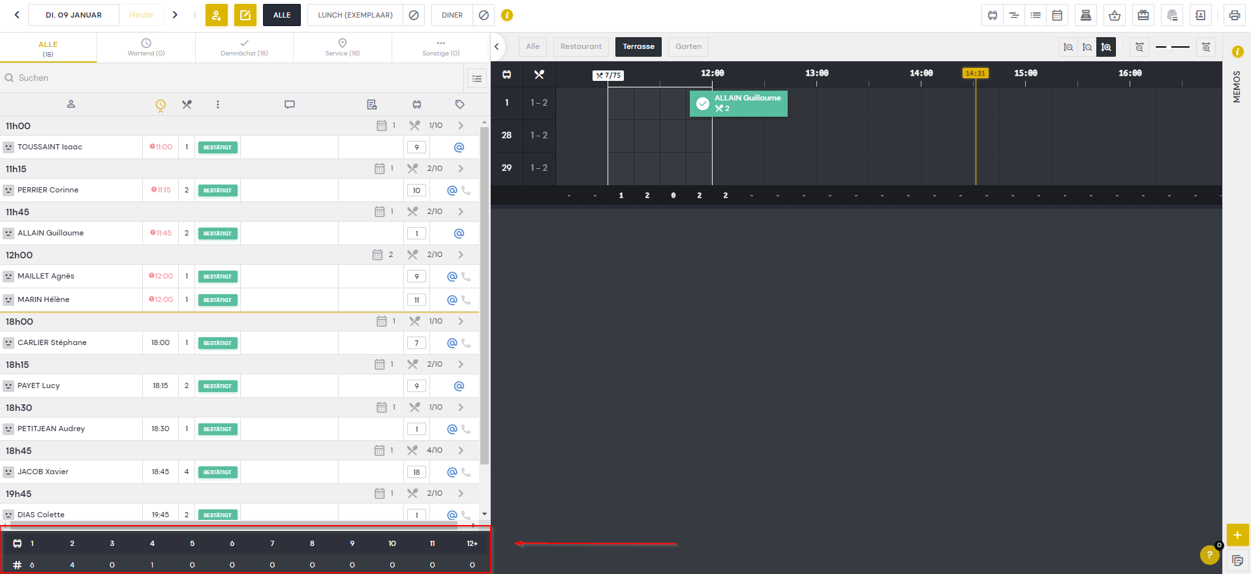
Task: Set largest row height zoom
Action: (1106, 47)
